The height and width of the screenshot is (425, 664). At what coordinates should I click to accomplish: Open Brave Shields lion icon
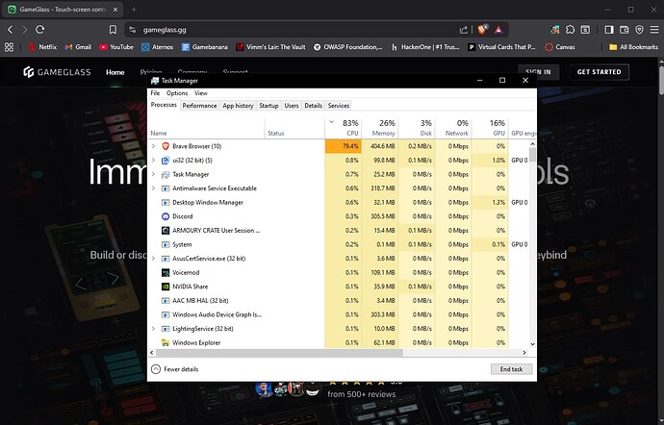[483, 29]
